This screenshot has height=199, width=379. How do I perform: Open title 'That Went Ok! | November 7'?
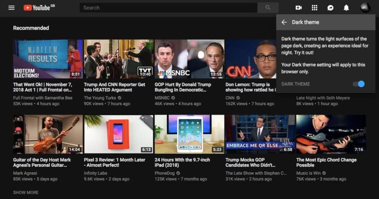[43, 87]
